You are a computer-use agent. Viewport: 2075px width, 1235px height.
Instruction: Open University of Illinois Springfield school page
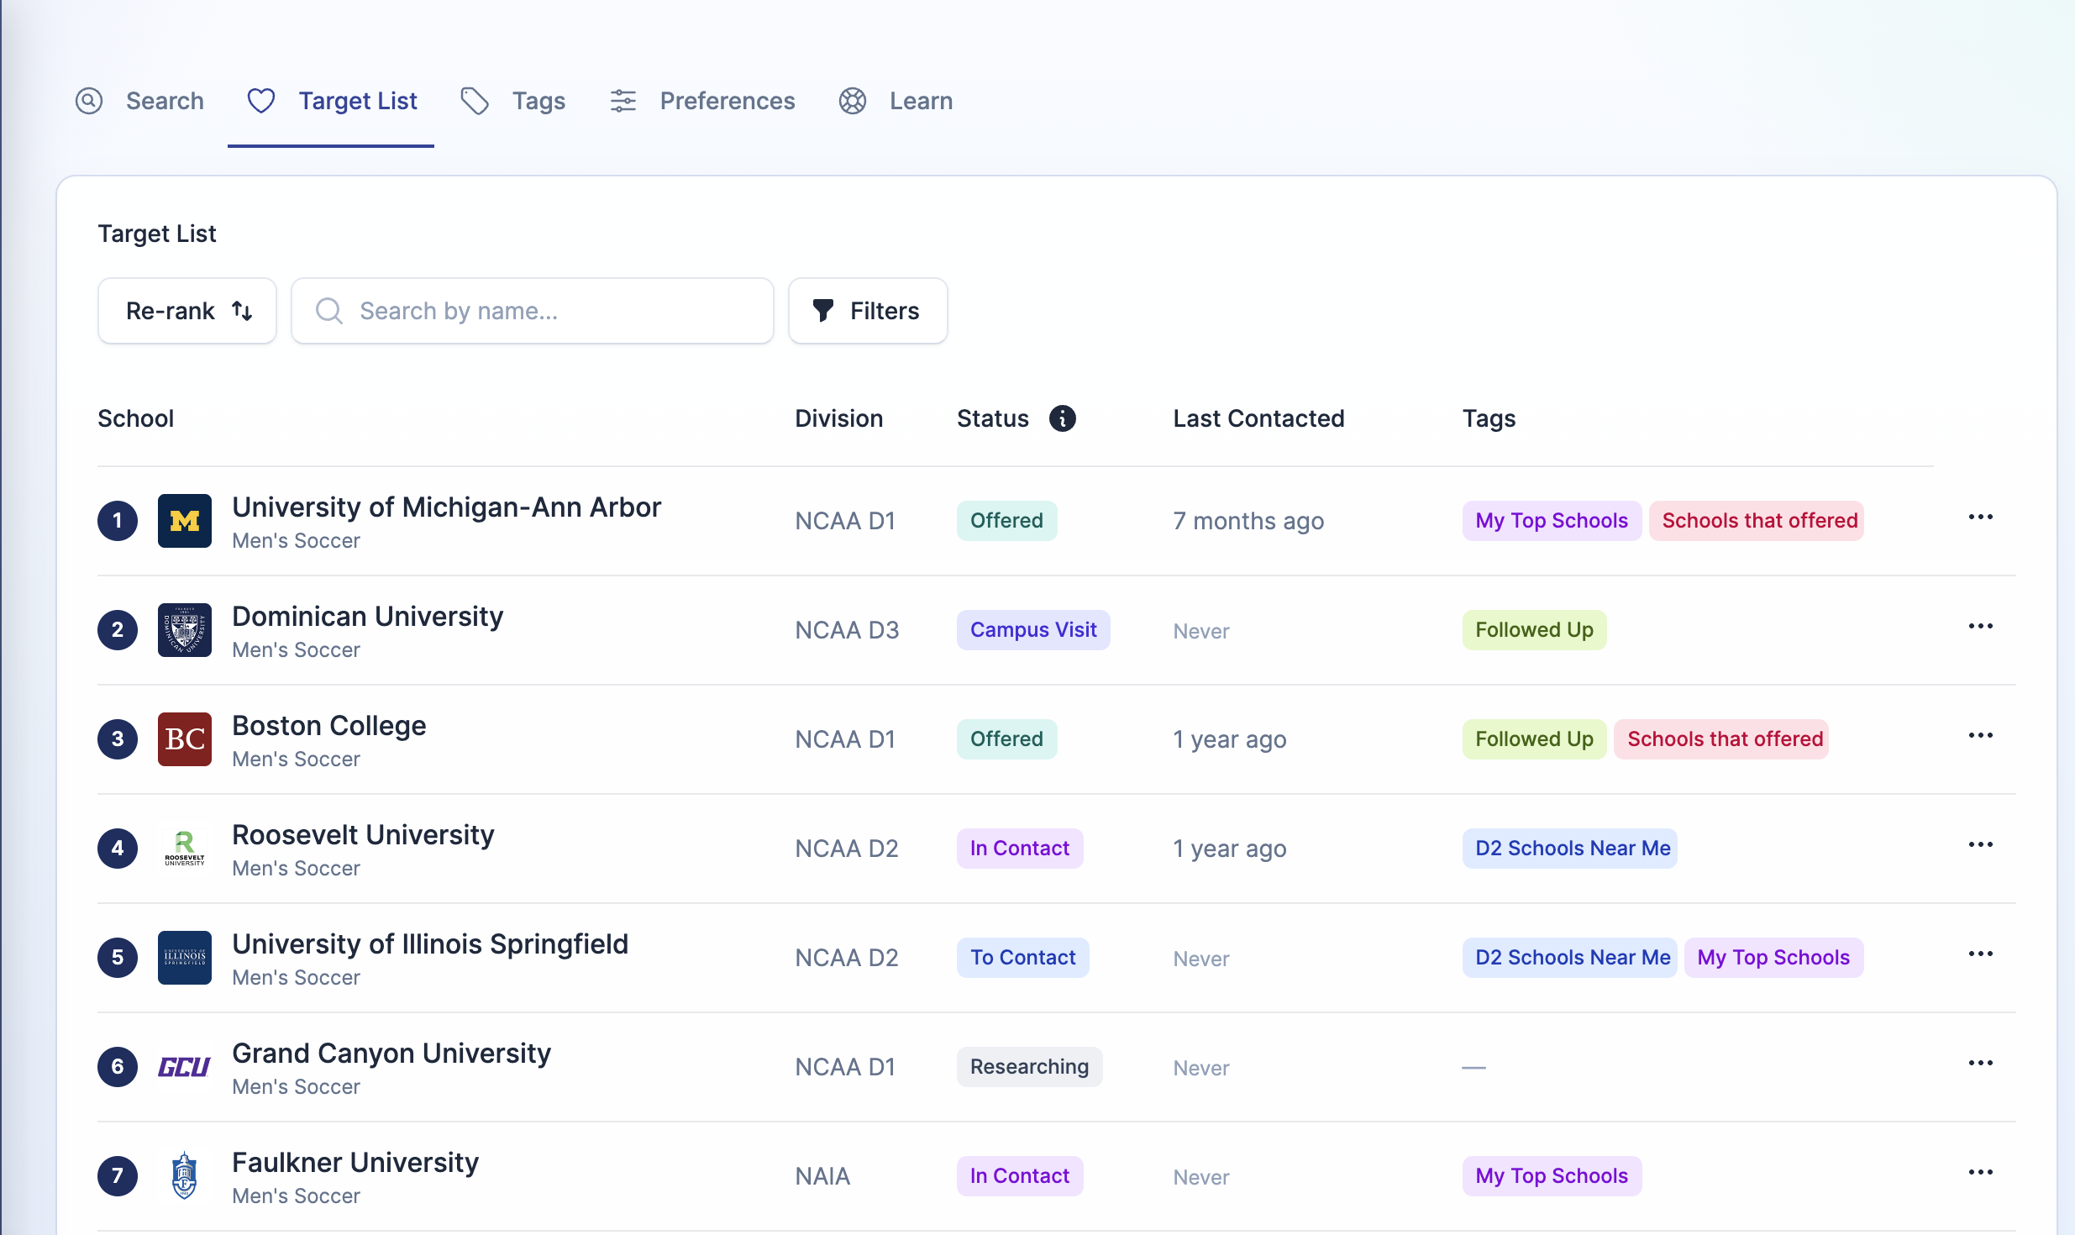coord(430,944)
